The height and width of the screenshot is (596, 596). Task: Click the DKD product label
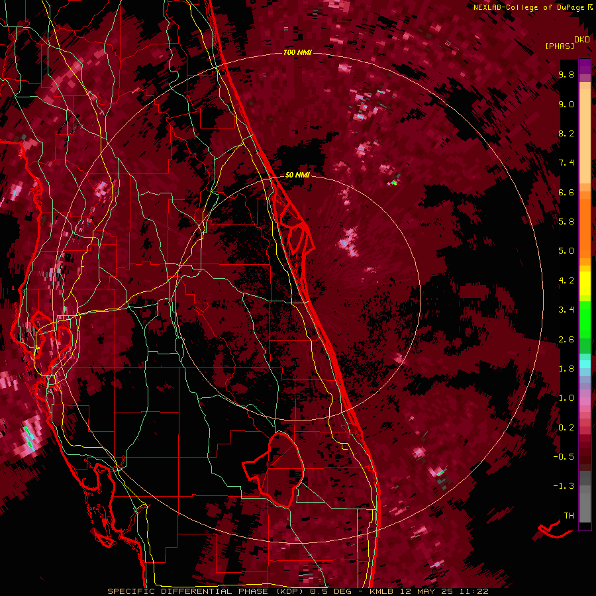pos(582,40)
